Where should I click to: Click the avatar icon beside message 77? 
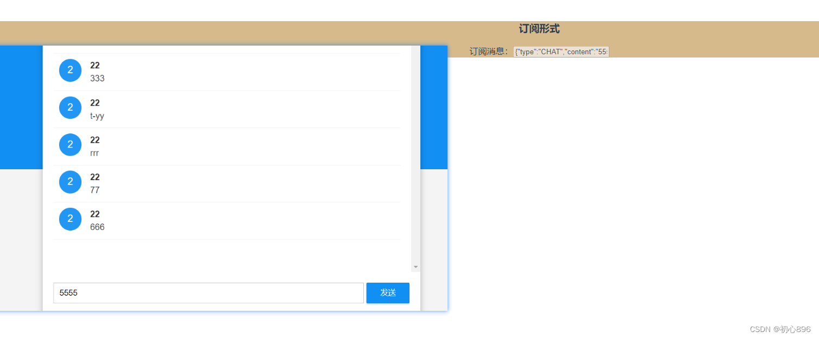[70, 182]
